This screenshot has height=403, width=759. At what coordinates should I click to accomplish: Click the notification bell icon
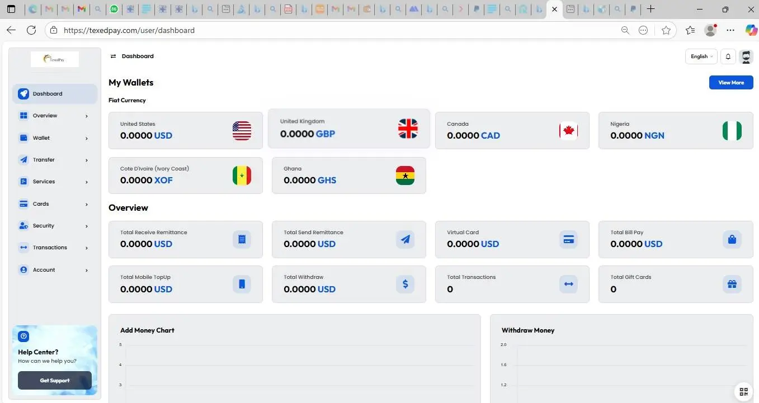(728, 56)
